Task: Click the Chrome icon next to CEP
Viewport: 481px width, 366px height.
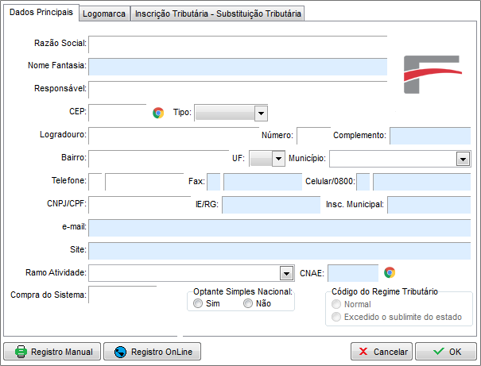Action: point(158,113)
